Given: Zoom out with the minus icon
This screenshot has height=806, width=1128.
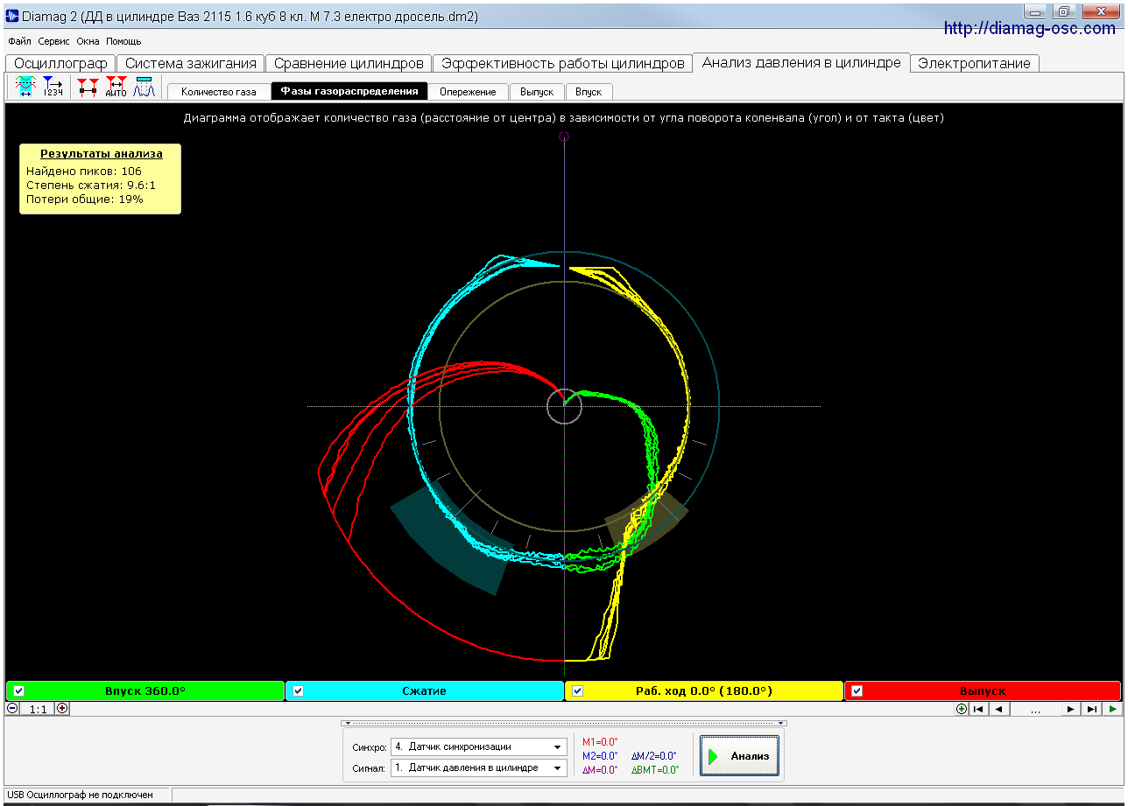Looking at the screenshot, I should pyautogui.click(x=12, y=709).
